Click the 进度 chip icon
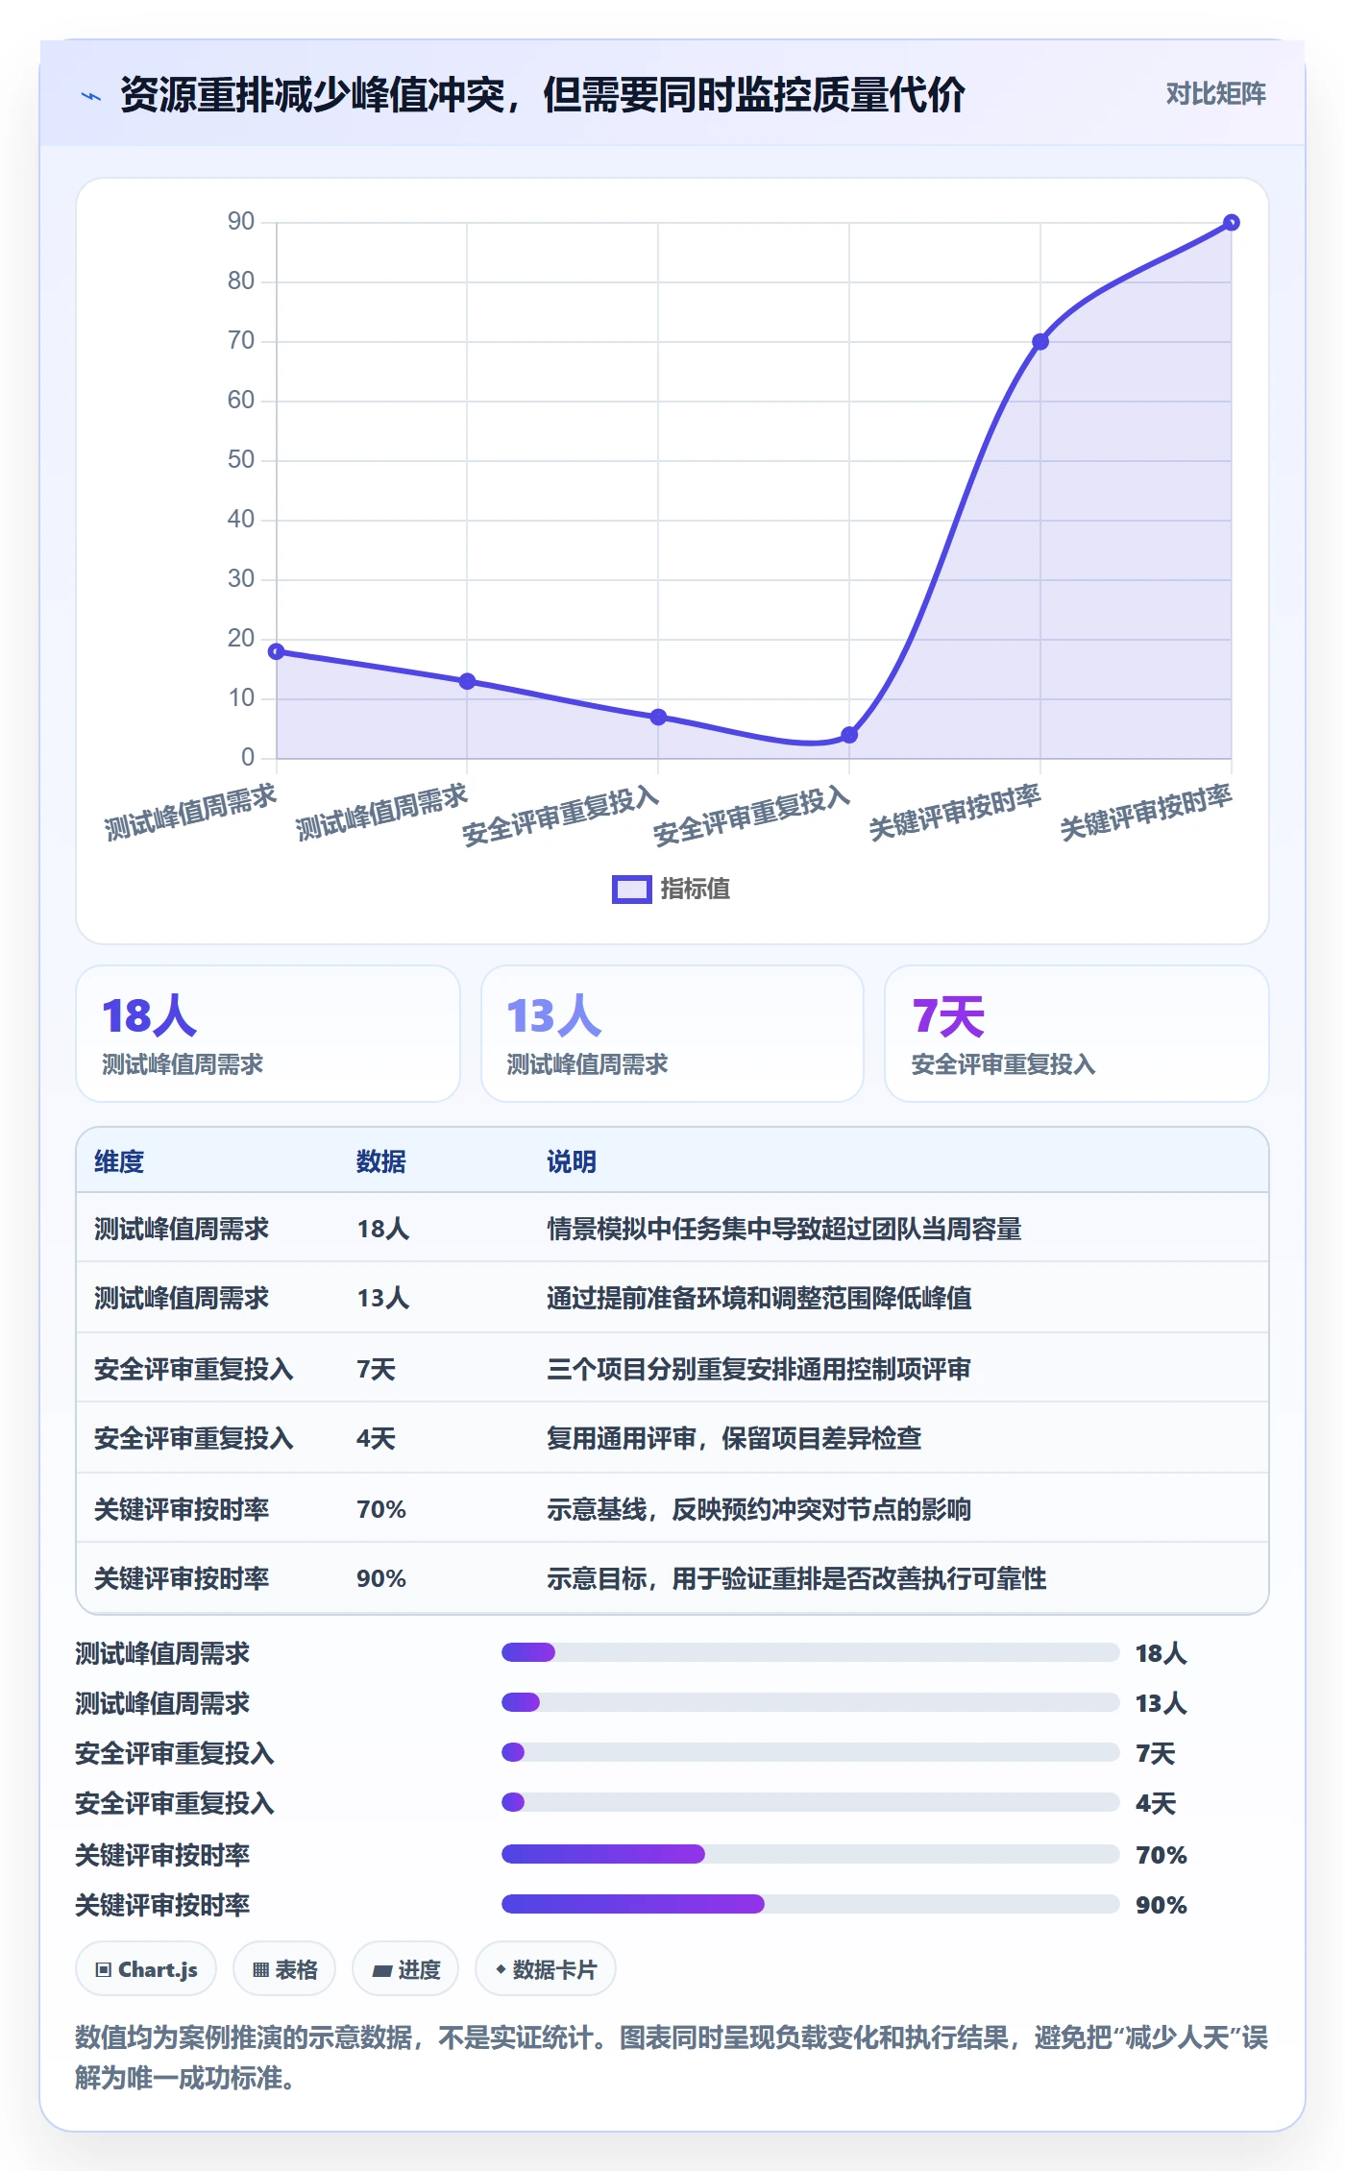Viewport: 1345px width, 2171px height. 382,1970
